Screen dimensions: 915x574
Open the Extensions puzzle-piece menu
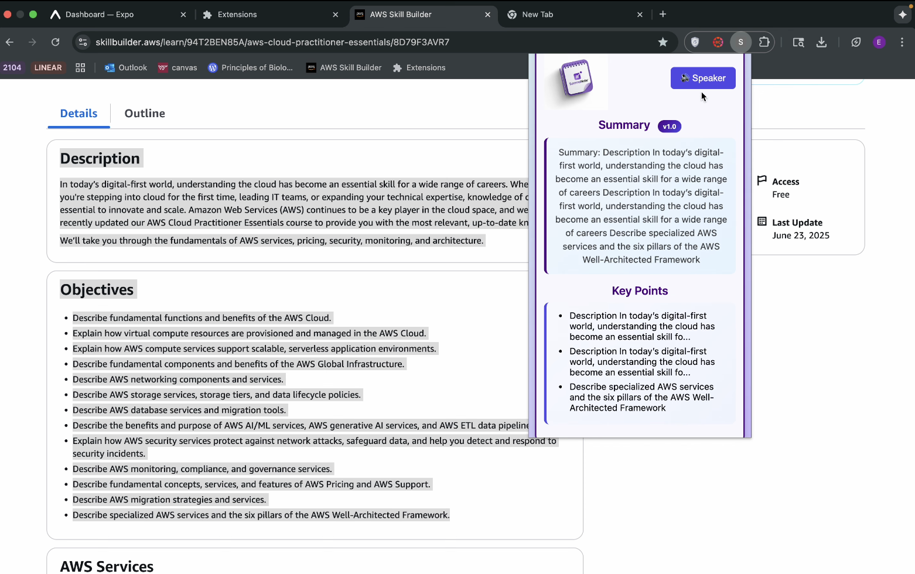(764, 42)
